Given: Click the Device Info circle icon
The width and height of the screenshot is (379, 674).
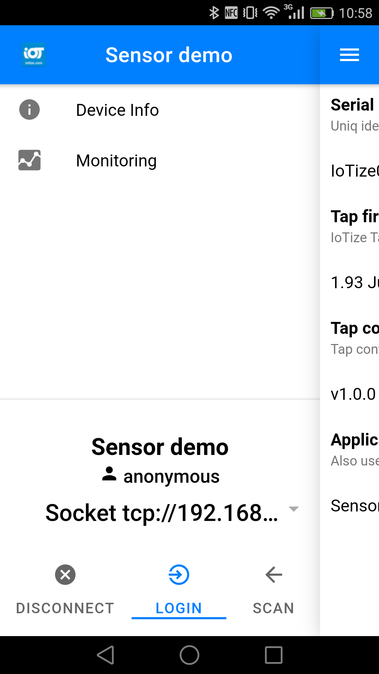Looking at the screenshot, I should 29,110.
